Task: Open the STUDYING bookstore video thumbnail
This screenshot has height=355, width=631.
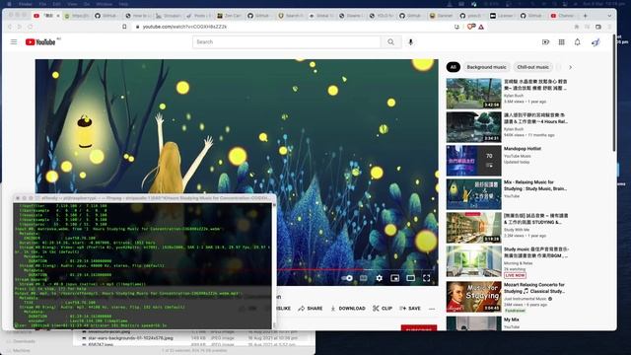Action: (x=473, y=228)
